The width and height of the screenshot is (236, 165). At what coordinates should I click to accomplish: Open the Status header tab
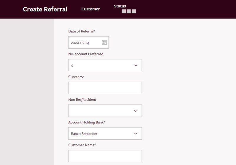[x=120, y=6]
